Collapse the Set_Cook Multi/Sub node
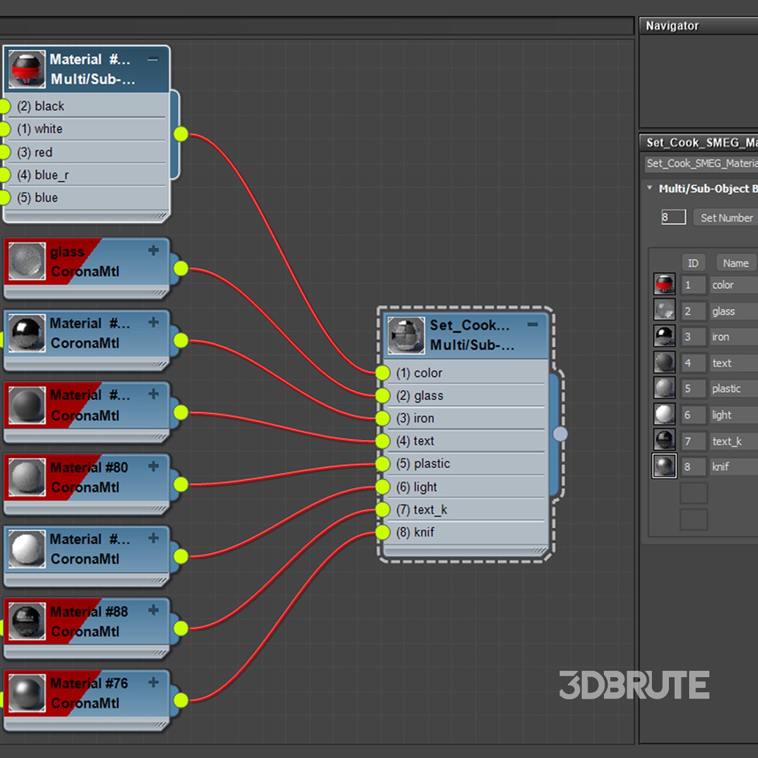 point(533,325)
